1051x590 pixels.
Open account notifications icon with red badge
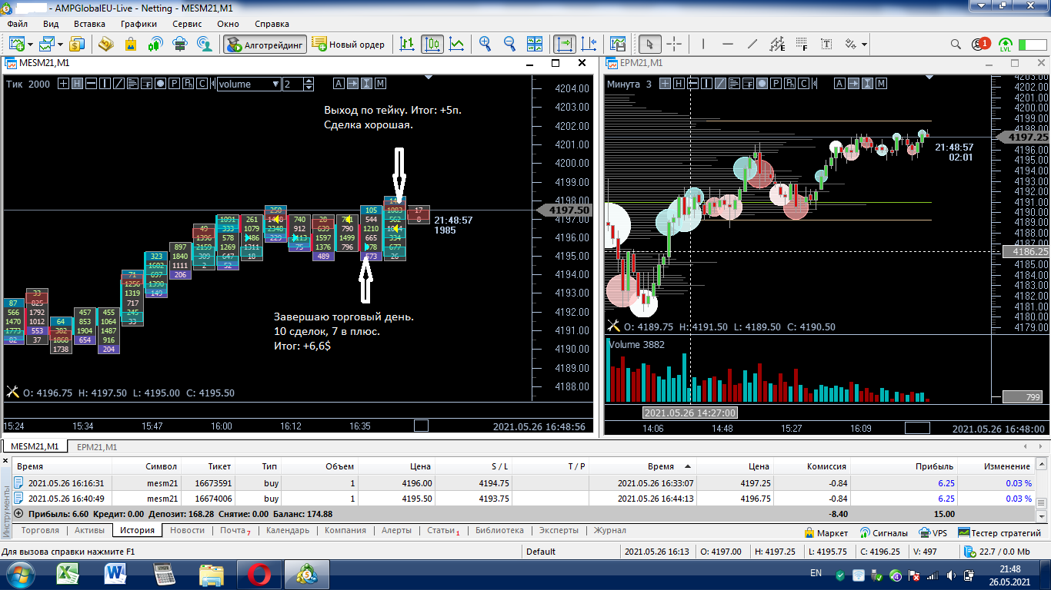point(980,44)
